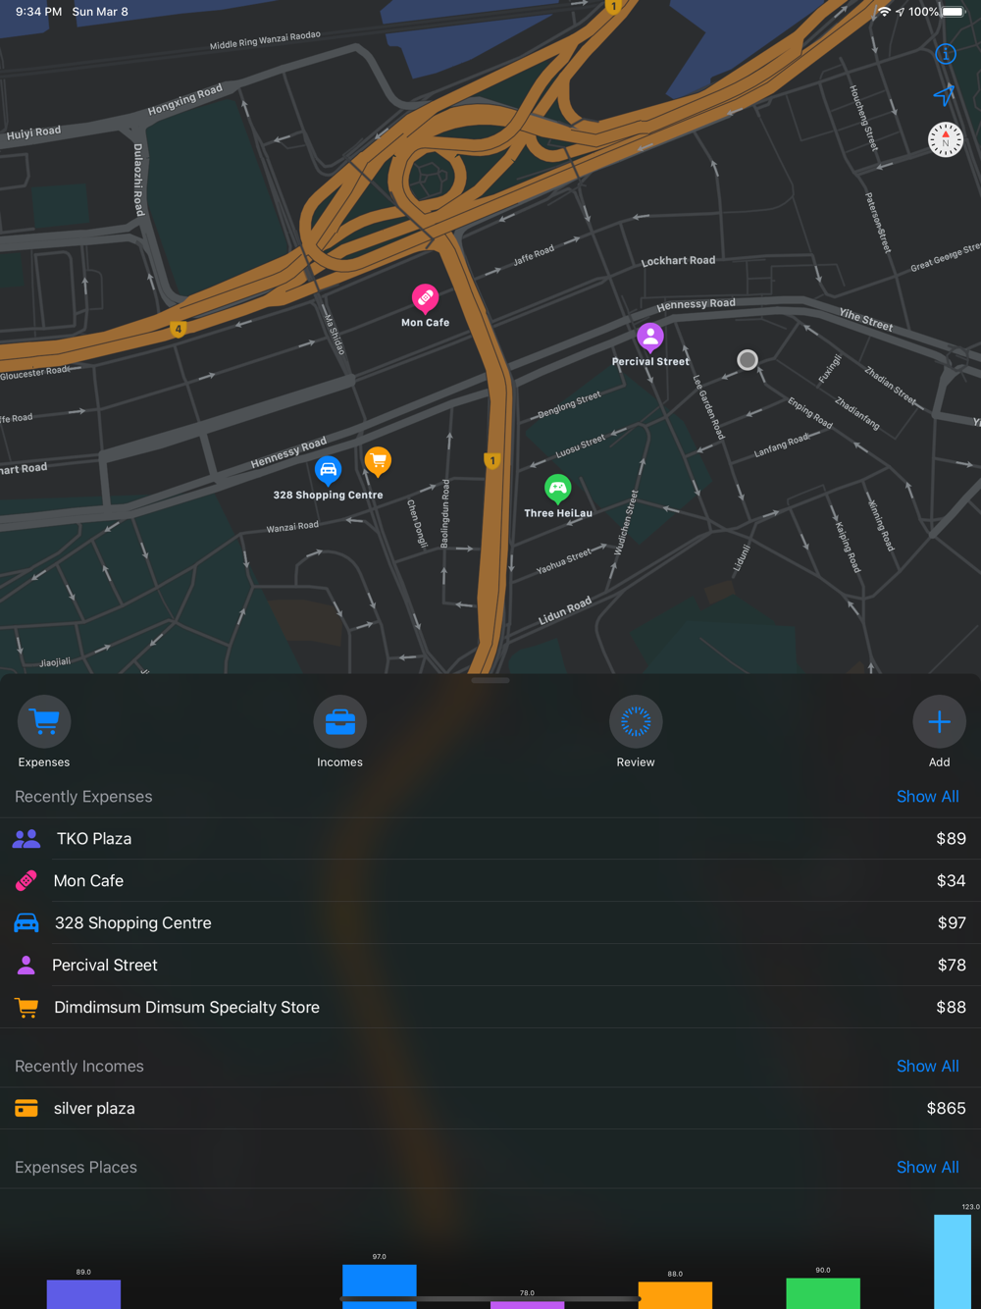Show all Recently Expenses
The image size is (981, 1309).
tap(927, 797)
